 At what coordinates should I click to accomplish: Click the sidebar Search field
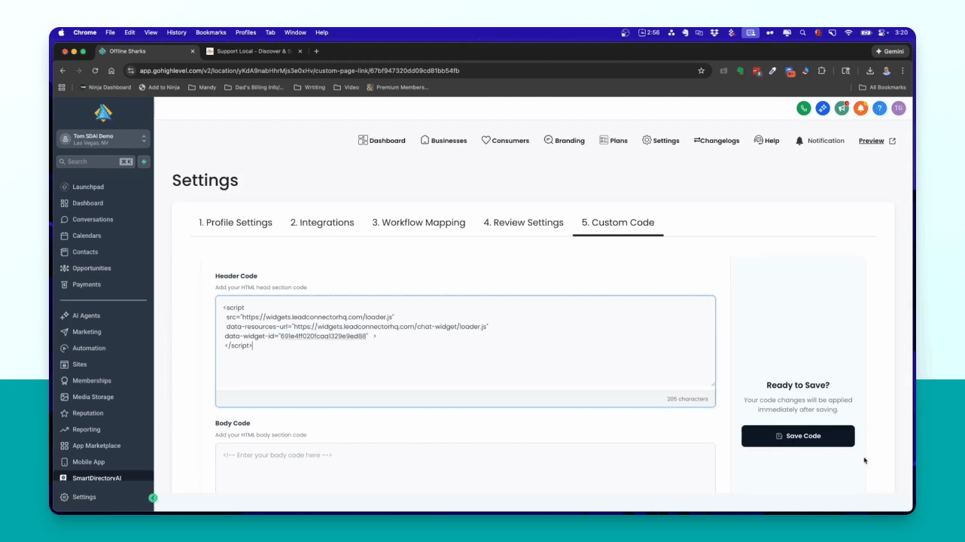96,162
